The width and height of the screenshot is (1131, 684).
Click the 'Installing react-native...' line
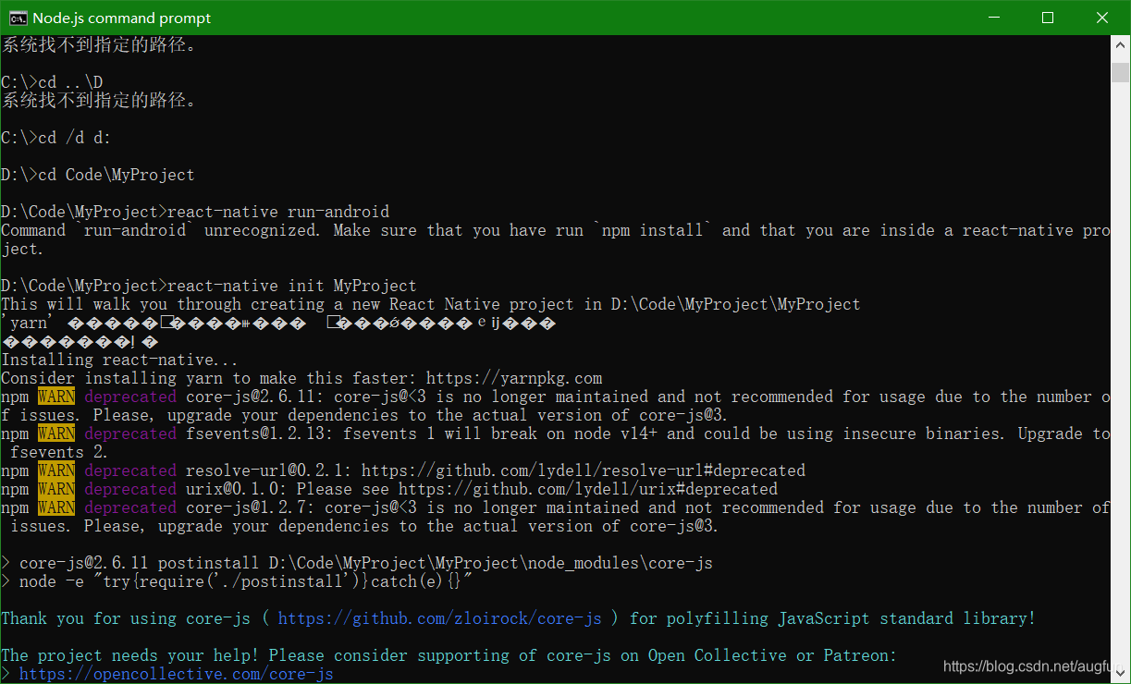120,360
